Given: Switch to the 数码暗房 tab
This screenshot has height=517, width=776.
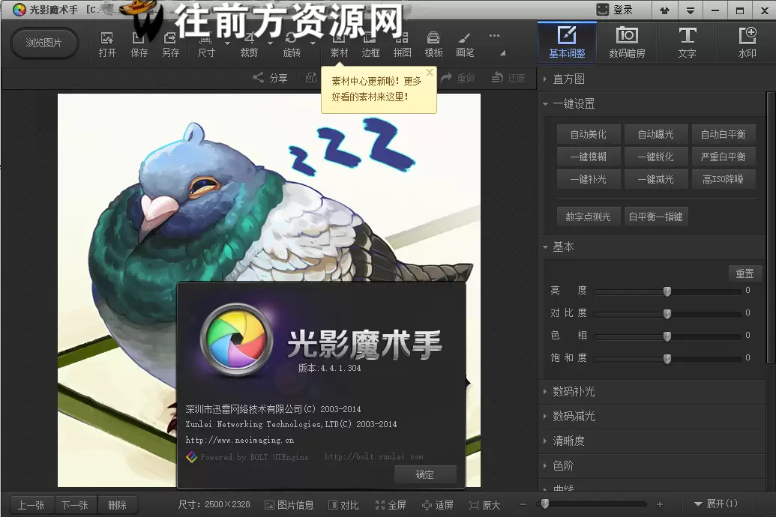Looking at the screenshot, I should coord(627,43).
